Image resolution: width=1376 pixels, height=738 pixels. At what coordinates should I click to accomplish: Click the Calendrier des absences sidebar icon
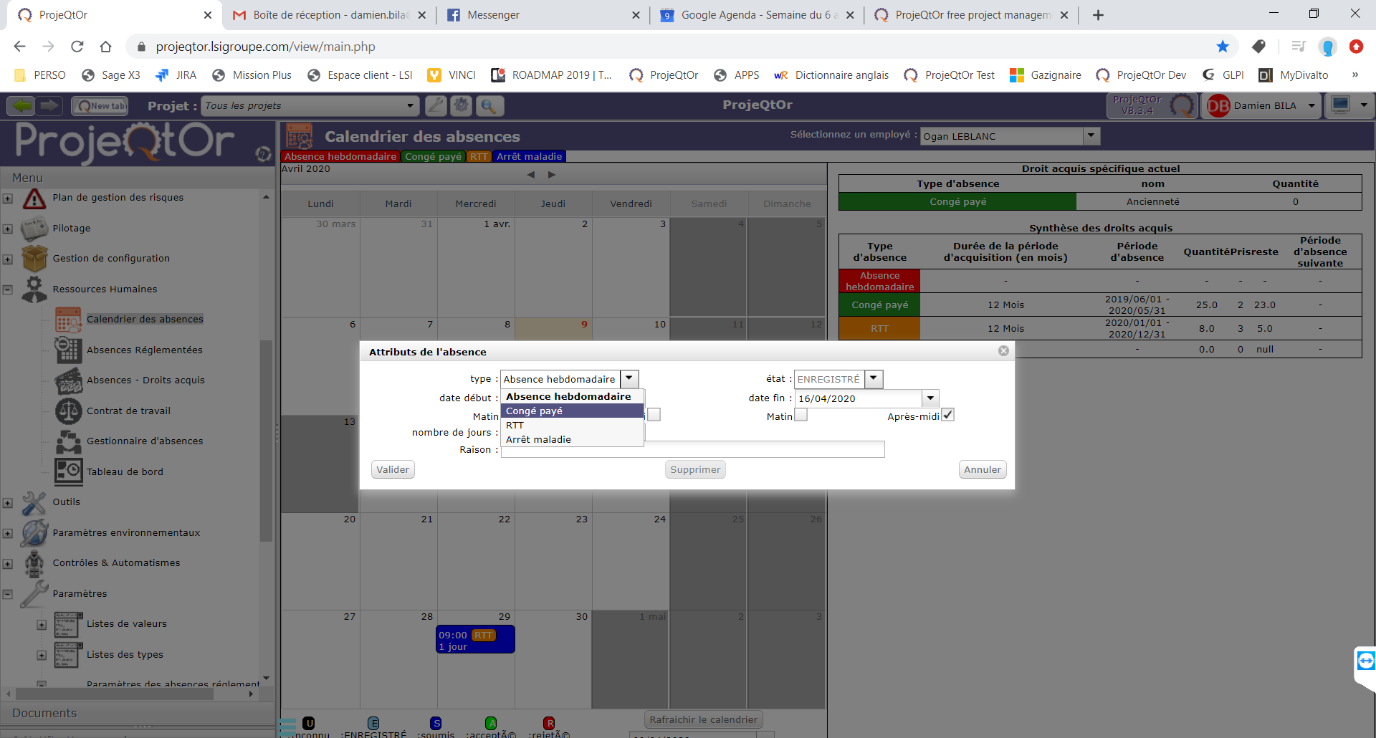coord(68,320)
